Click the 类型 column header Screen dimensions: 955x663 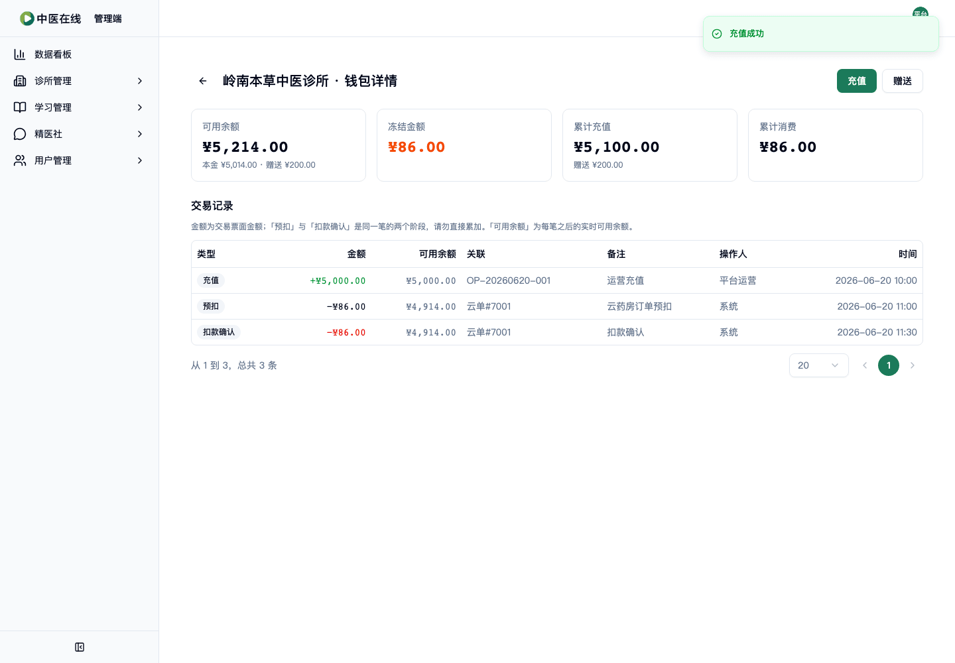tap(206, 254)
